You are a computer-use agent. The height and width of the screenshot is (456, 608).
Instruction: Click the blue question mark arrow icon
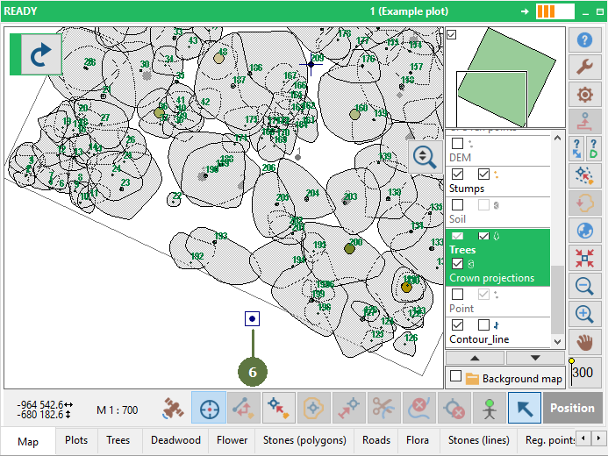click(576, 149)
